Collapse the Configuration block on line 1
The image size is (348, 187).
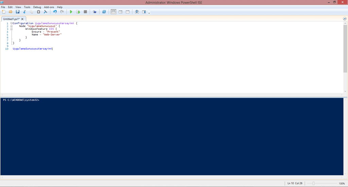[11, 23]
